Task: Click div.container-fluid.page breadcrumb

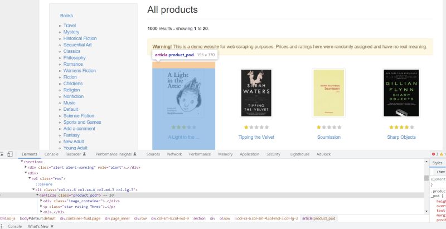Action: coord(80,218)
